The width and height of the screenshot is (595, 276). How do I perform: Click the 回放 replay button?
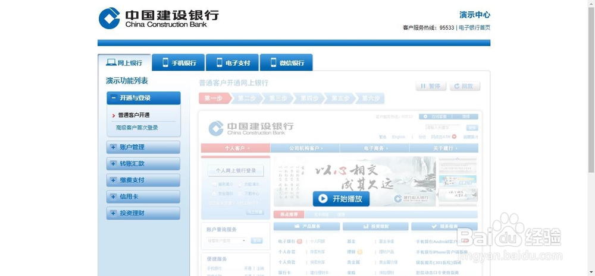(465, 86)
